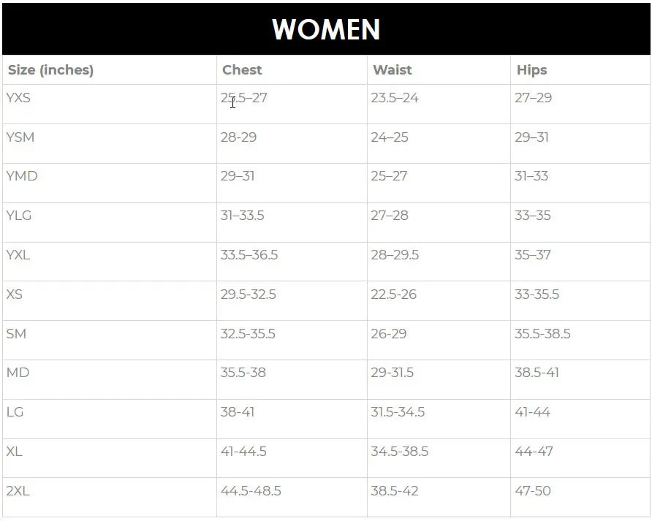The height and width of the screenshot is (521, 652).
Task: Select the YXS size row label
Action: point(18,98)
